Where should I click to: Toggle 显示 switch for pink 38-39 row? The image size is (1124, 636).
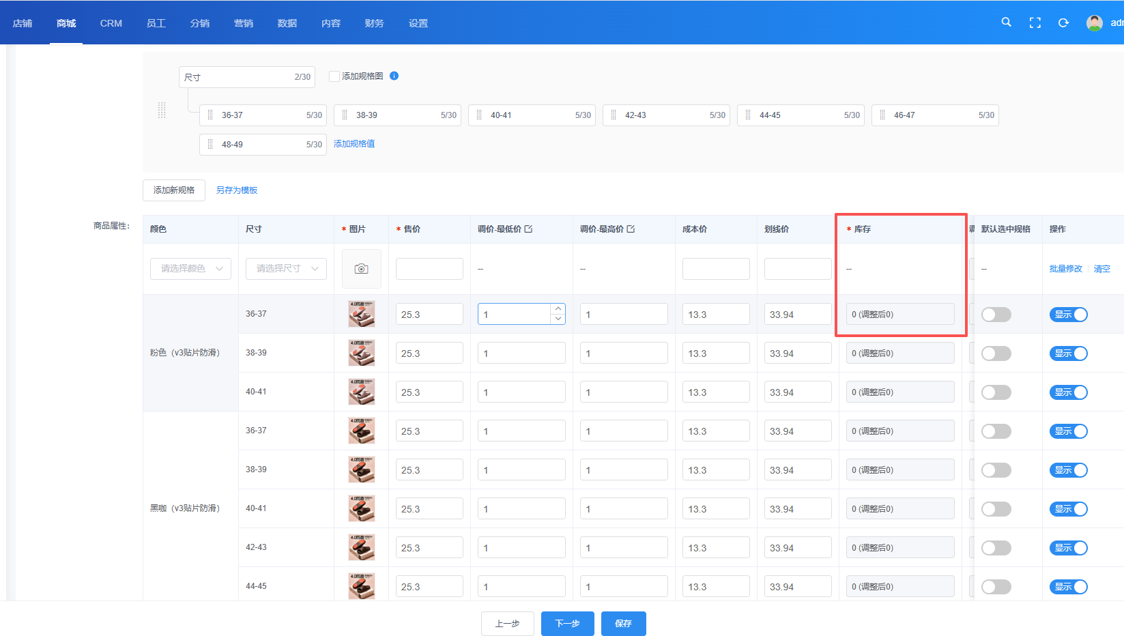(1068, 353)
